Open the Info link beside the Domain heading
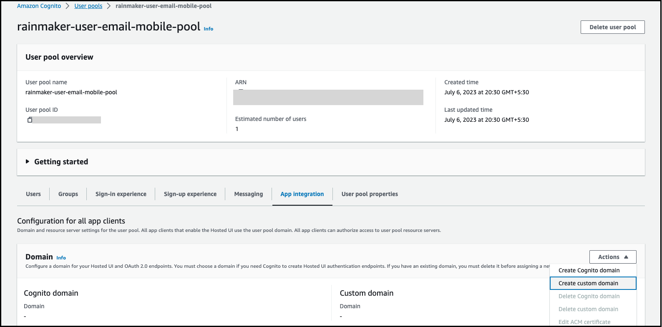This screenshot has height=327, width=662. (61, 258)
